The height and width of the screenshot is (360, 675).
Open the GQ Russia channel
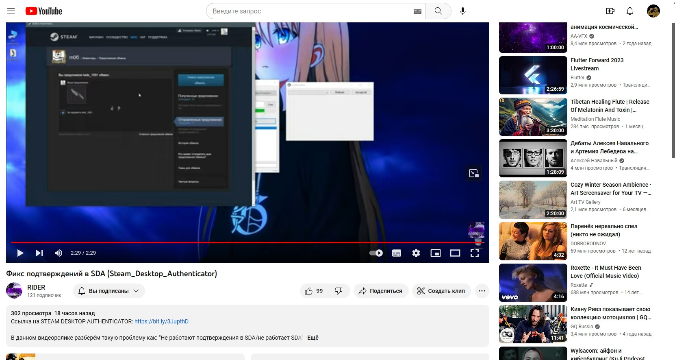click(x=582, y=327)
